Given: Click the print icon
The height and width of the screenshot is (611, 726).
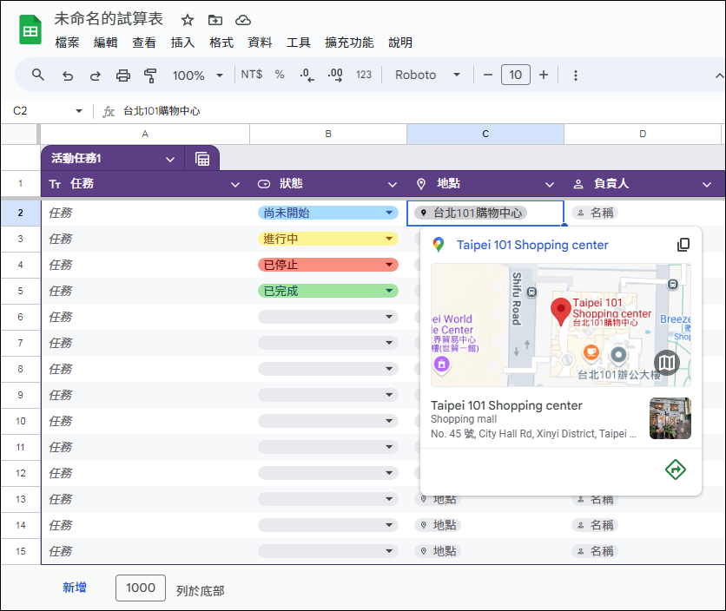Looking at the screenshot, I should tap(123, 75).
